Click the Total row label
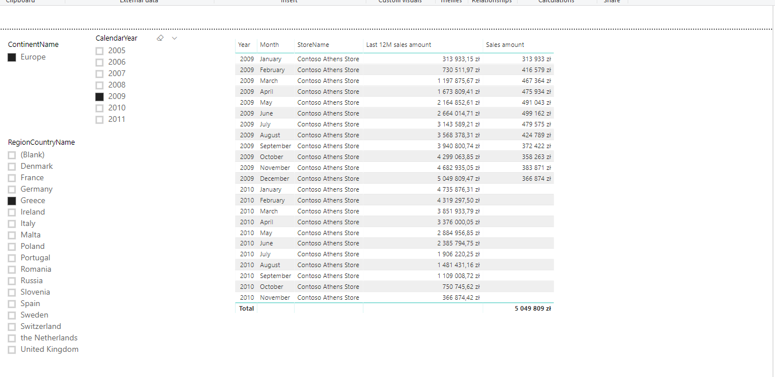This screenshot has width=775, height=377. [246, 308]
